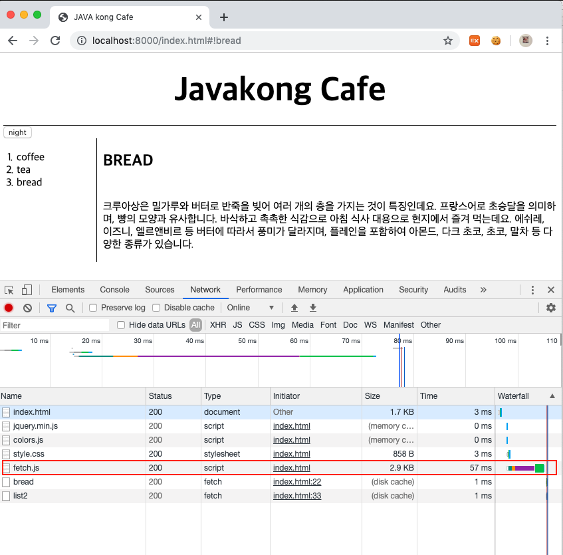Switch to the Performance tab

pos(259,290)
